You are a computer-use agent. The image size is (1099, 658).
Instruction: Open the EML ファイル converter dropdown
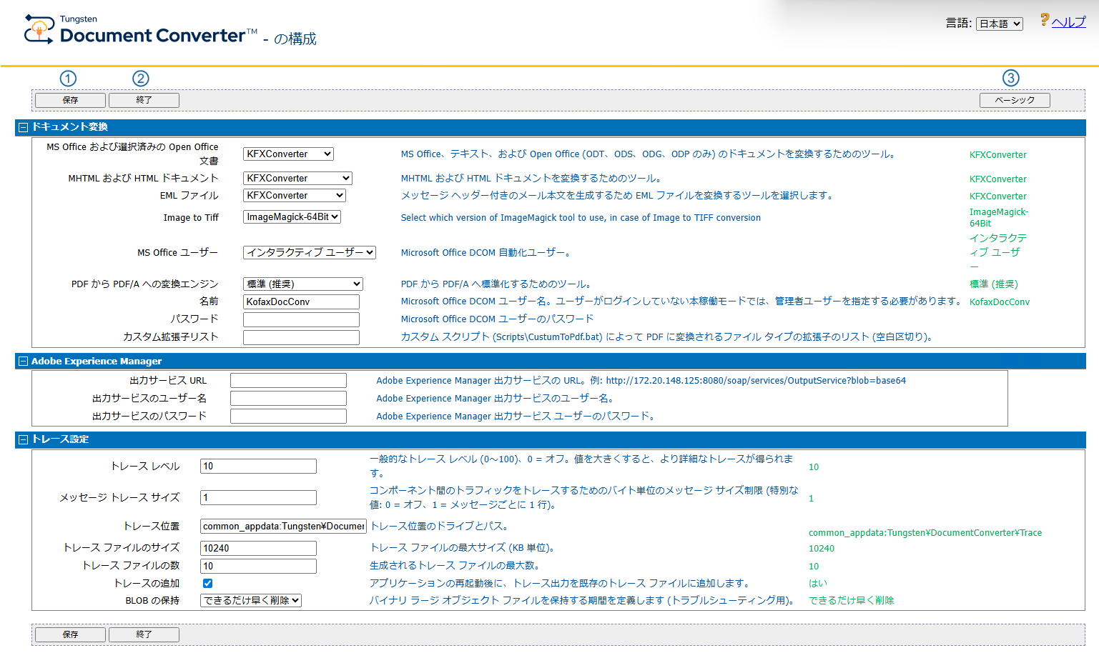tap(295, 195)
